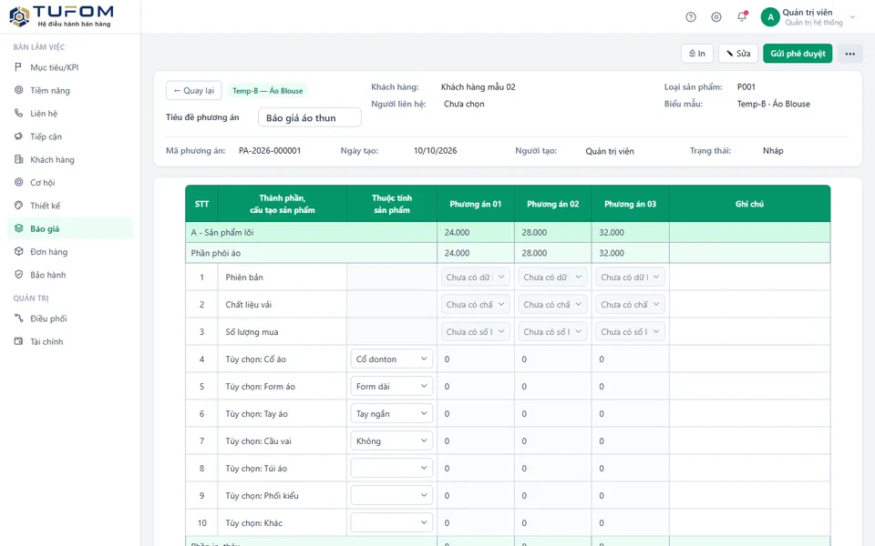The height and width of the screenshot is (546, 875).
Task: Expand the Cổ donton dropdown
Action: click(391, 359)
